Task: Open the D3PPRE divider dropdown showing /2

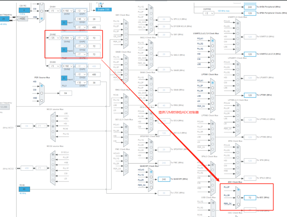Action: click(x=208, y=13)
